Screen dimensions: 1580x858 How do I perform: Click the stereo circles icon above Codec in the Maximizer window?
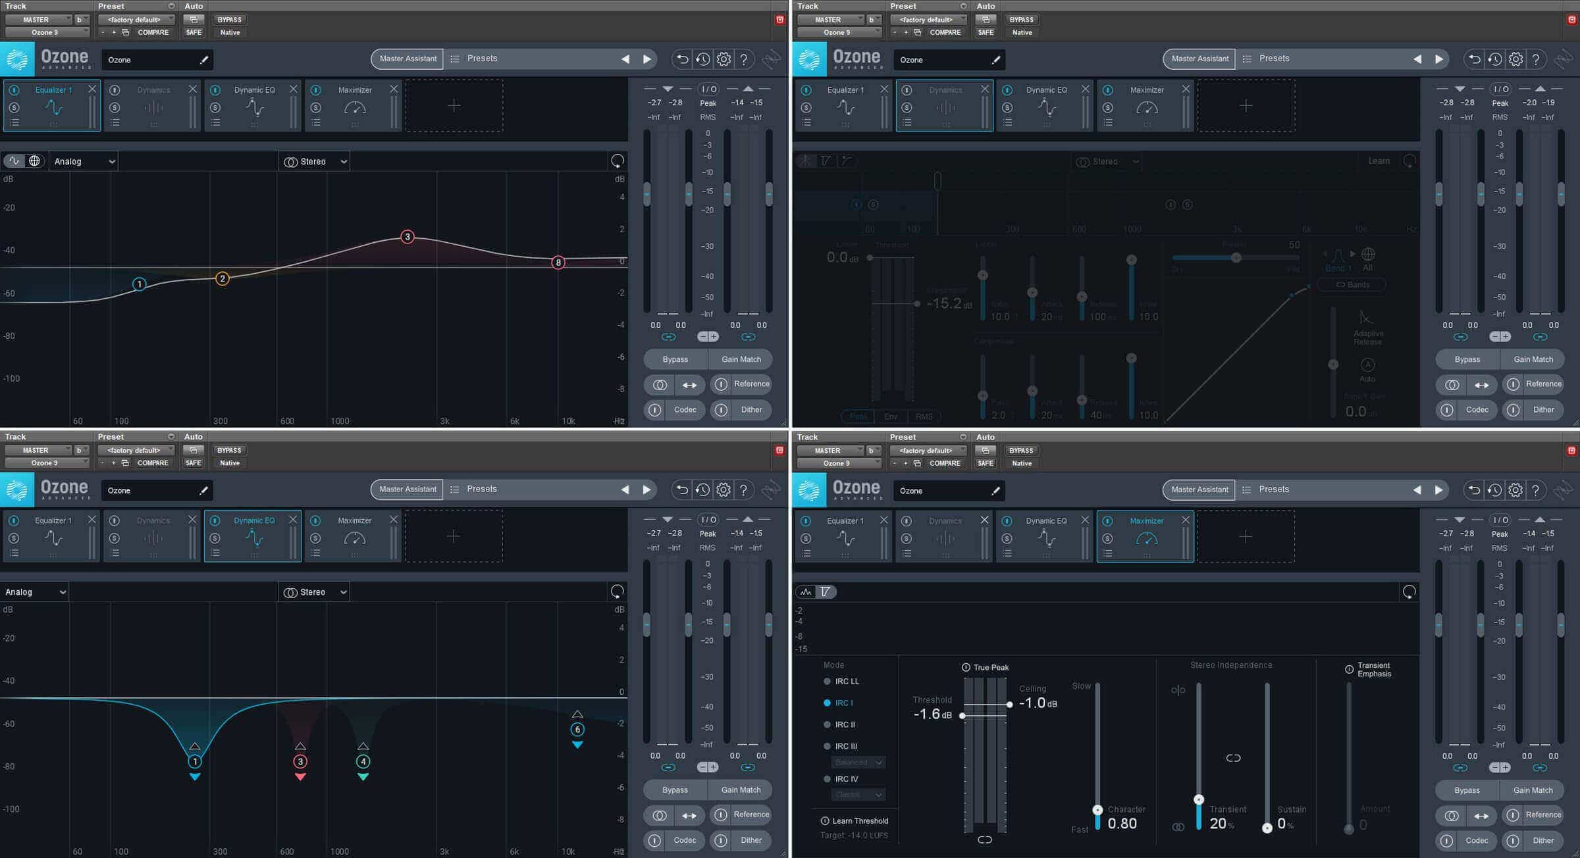click(1452, 816)
